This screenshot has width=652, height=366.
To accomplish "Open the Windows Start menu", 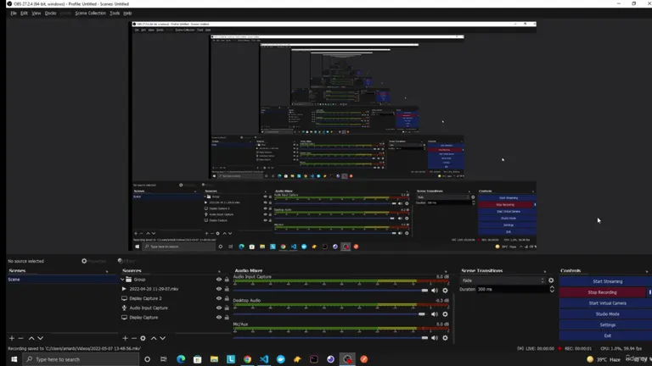I will [14, 359].
